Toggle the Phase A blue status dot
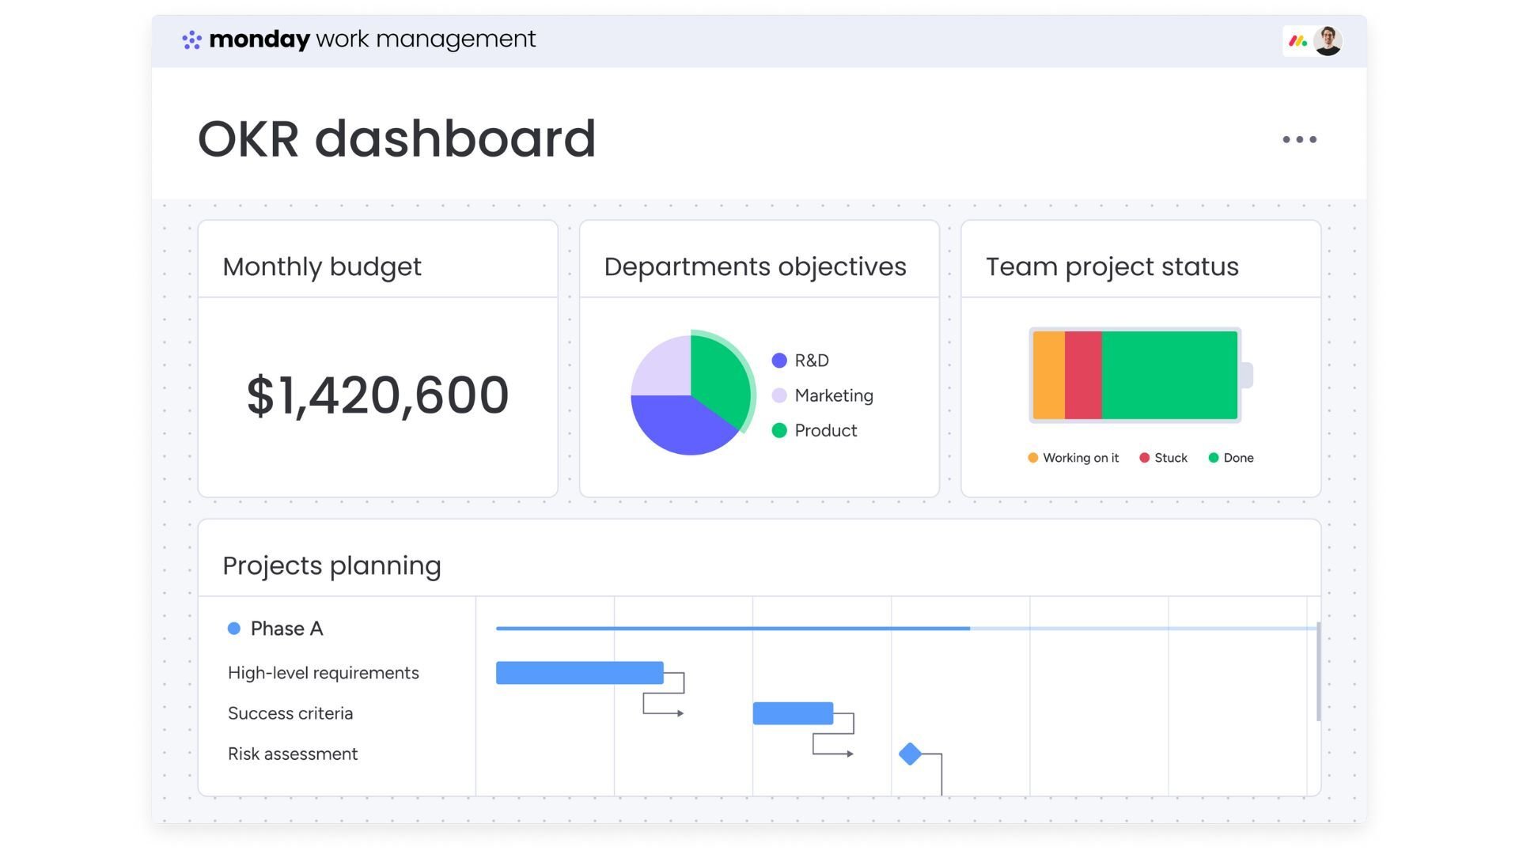Image resolution: width=1519 pixels, height=854 pixels. pos(233,628)
